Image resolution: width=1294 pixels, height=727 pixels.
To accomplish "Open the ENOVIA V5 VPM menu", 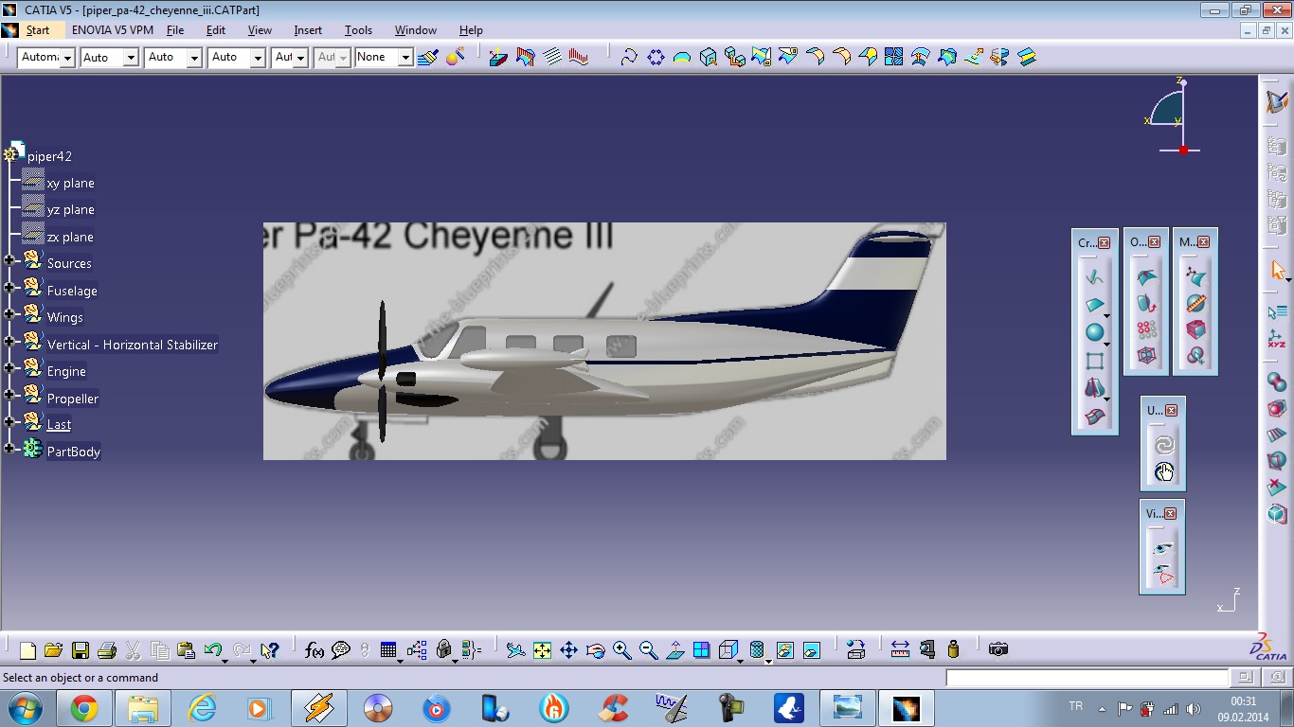I will [x=113, y=30].
